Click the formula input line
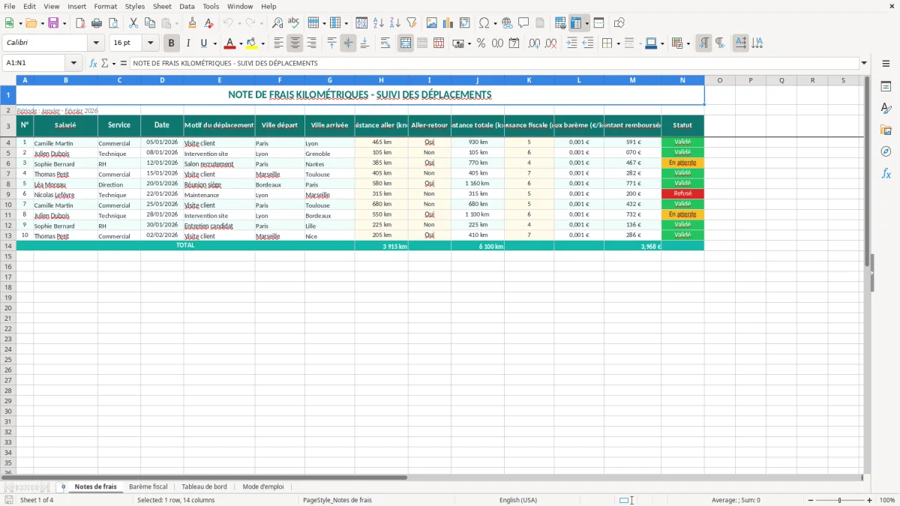Viewport: 900px width, 506px height. 494,63
